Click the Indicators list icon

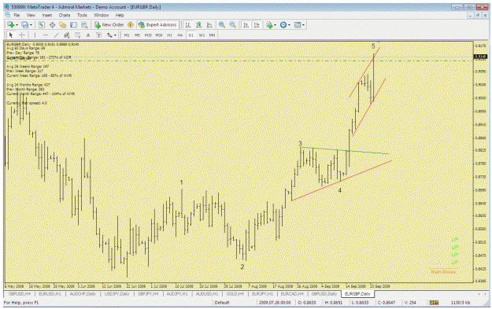coord(269,24)
